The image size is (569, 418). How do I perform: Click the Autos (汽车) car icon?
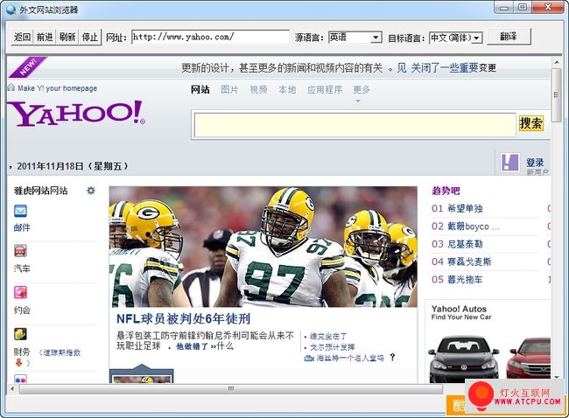(x=20, y=252)
